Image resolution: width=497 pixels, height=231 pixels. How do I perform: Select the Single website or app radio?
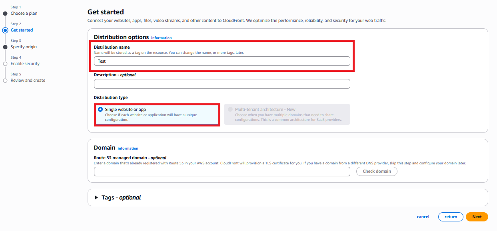(x=100, y=109)
